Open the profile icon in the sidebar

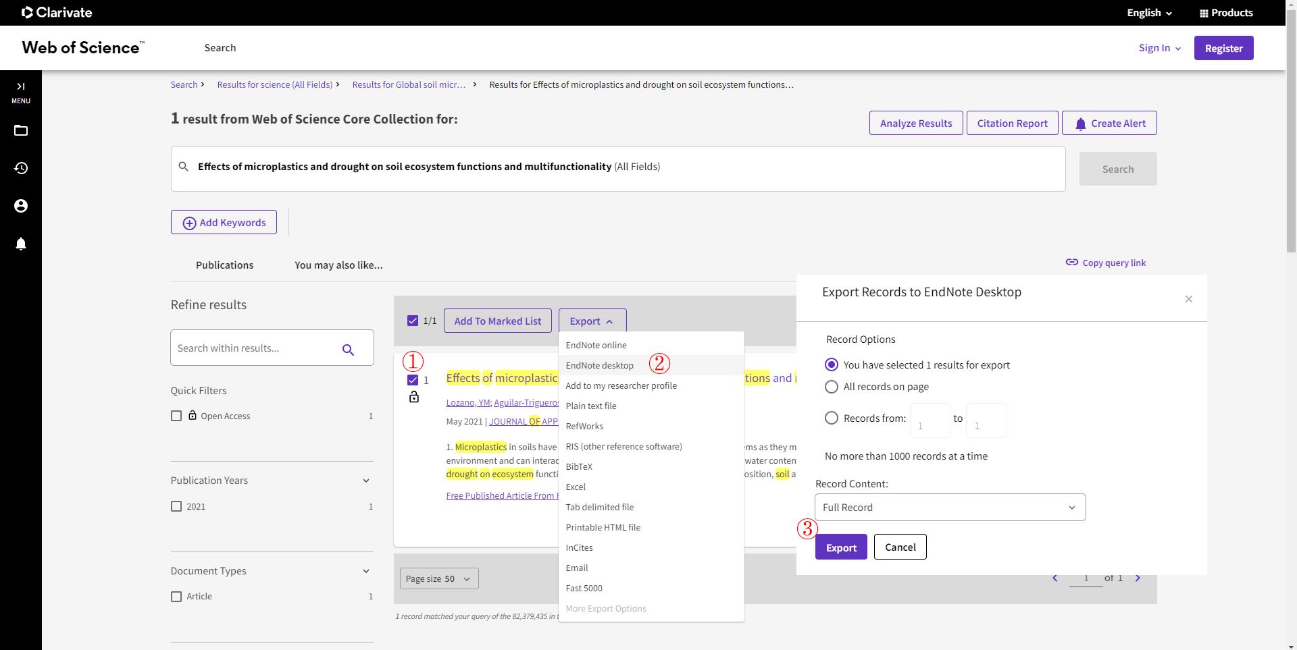coord(21,206)
